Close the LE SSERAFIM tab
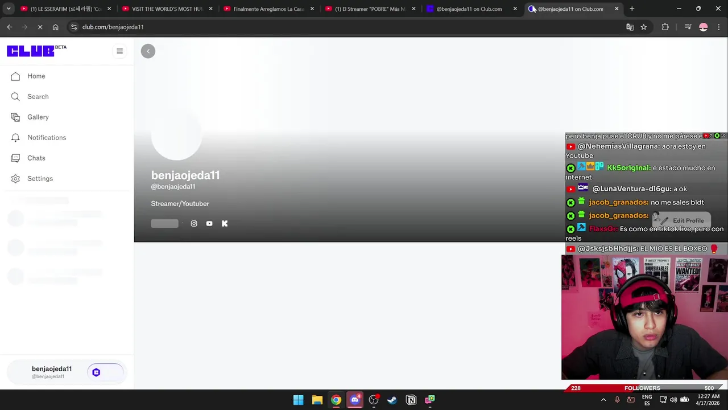This screenshot has width=728, height=410. coord(109,9)
